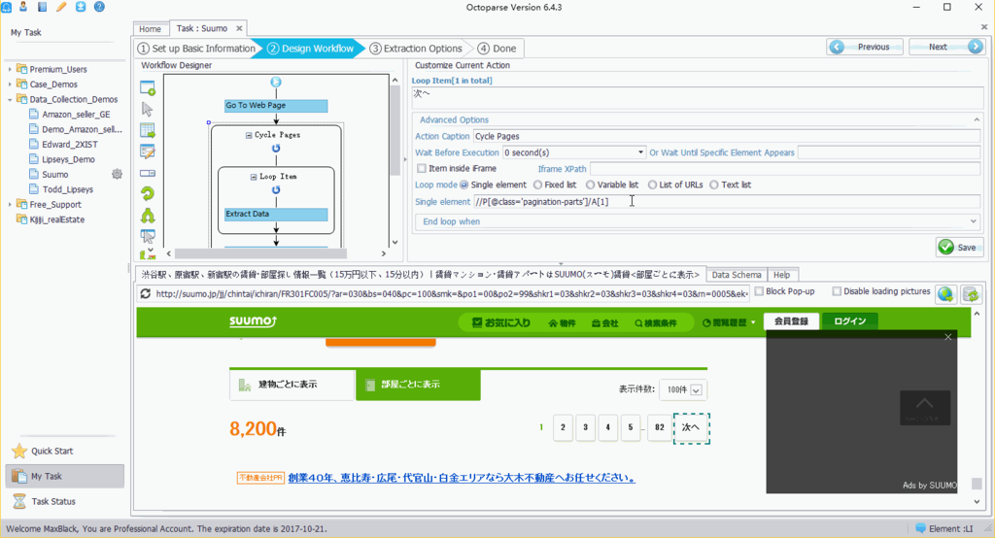
Task: Select the Variable list loop mode
Action: click(x=590, y=185)
